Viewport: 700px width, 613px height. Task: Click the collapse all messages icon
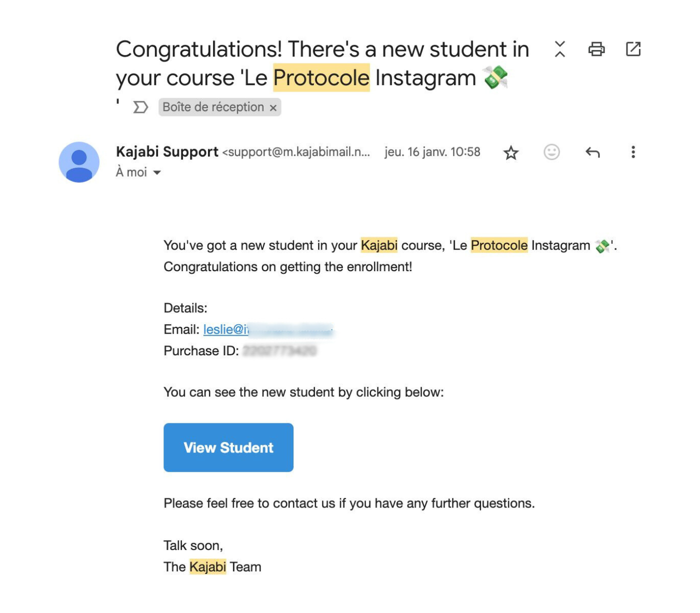pyautogui.click(x=560, y=49)
